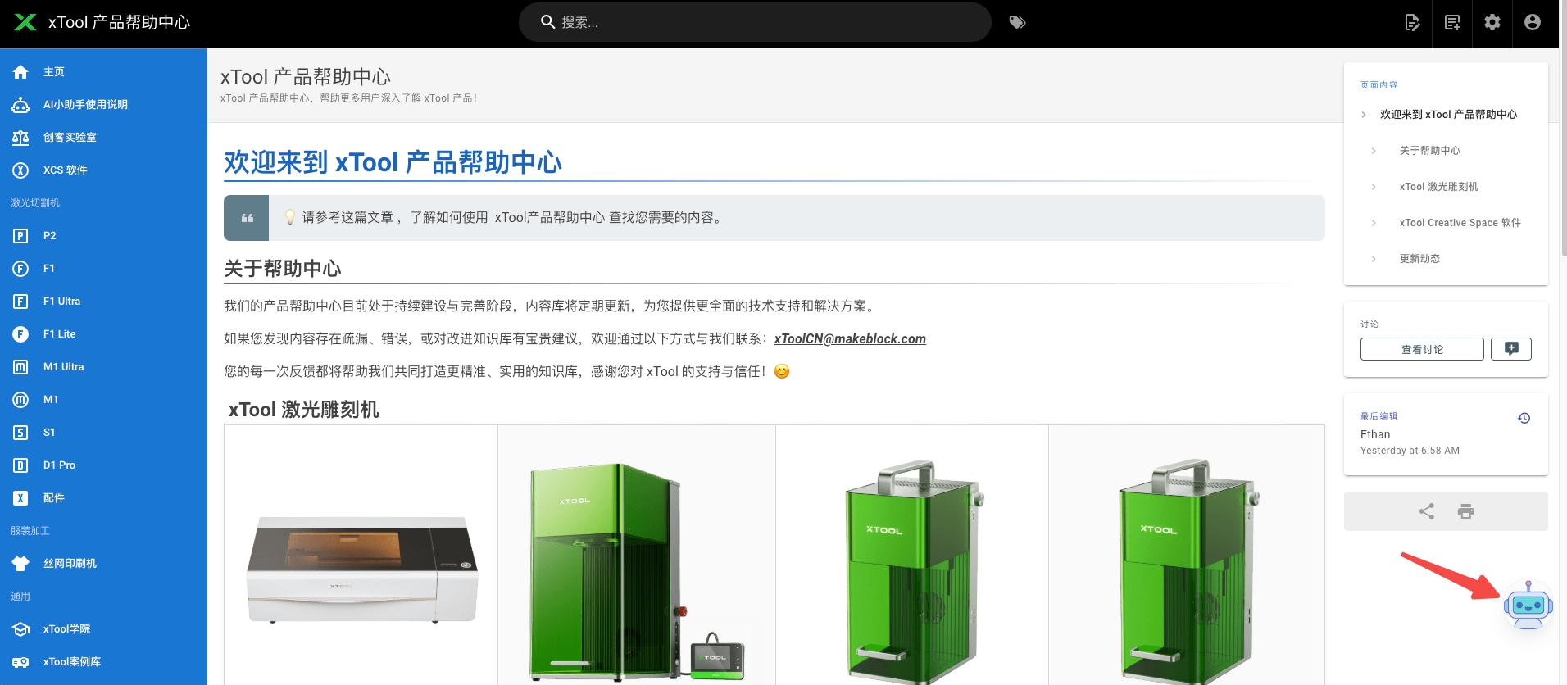The height and width of the screenshot is (685, 1567).
Task: Click the scale icon beside 创客实验室
Action: click(20, 138)
